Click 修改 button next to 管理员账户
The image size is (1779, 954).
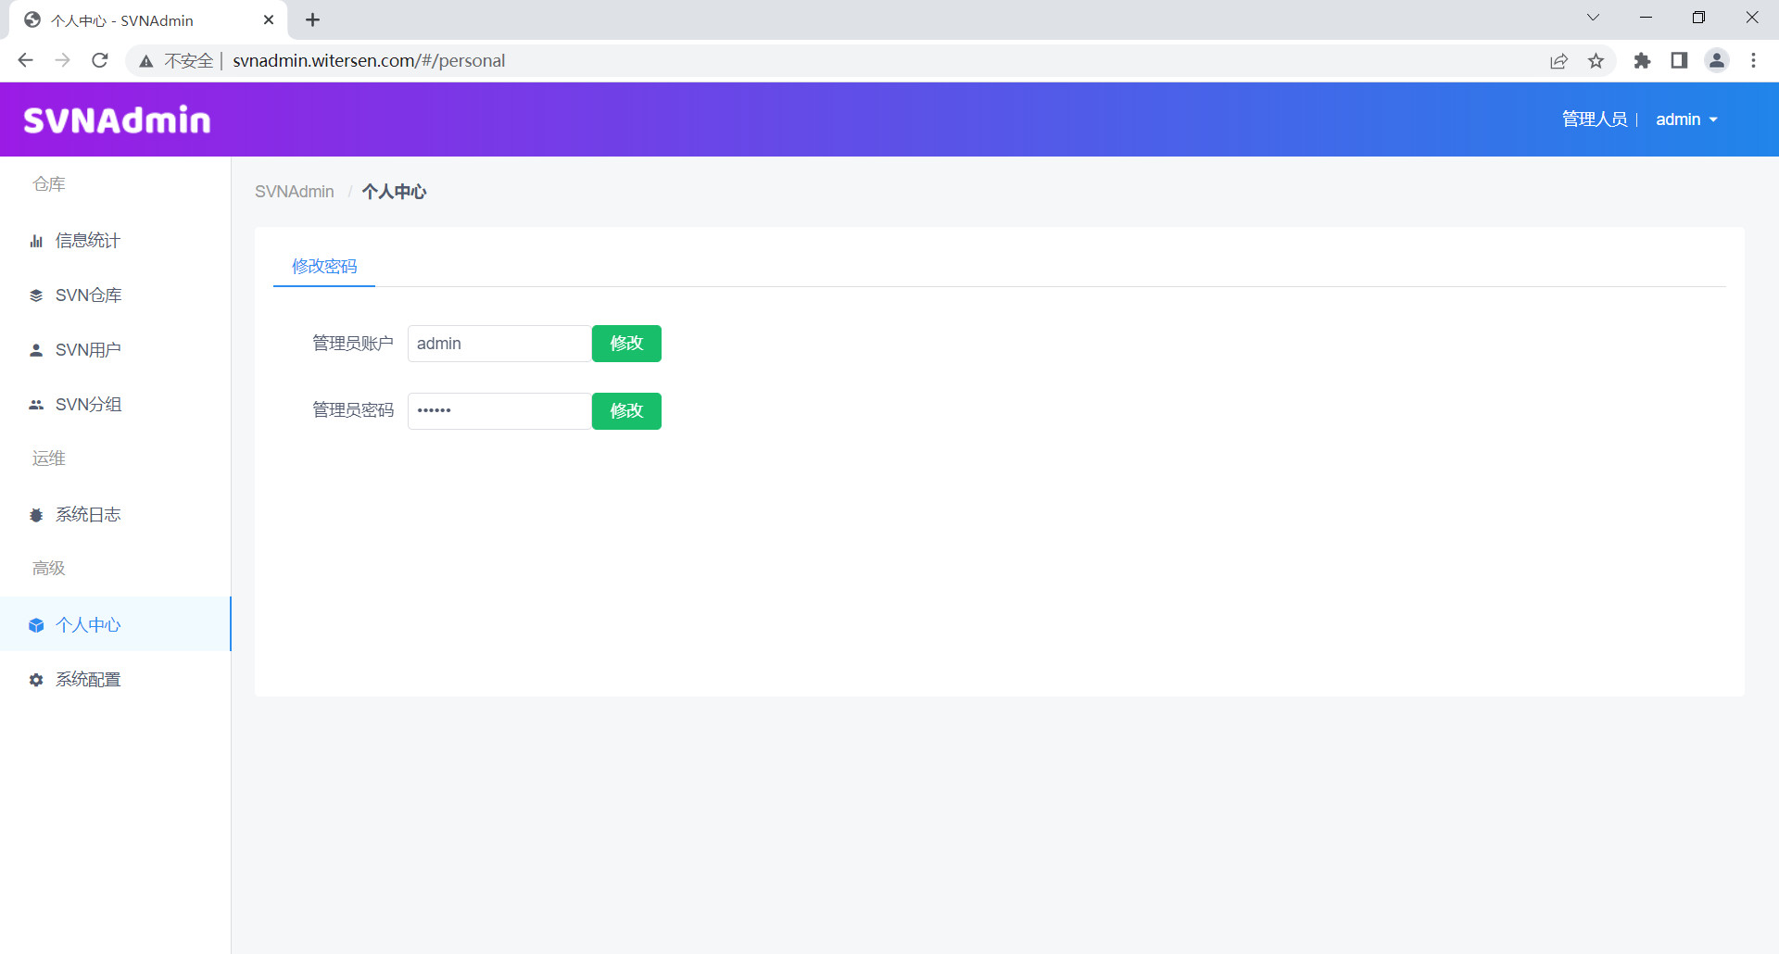point(626,344)
